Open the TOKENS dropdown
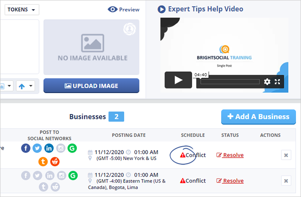The width and height of the screenshot is (301, 197). click(x=22, y=10)
